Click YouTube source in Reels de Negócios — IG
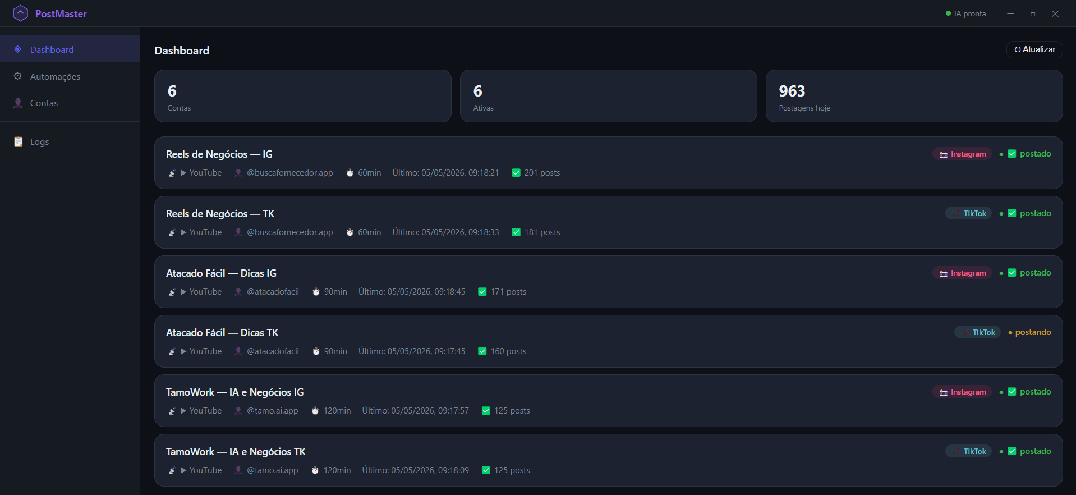1076x495 pixels. (x=201, y=173)
